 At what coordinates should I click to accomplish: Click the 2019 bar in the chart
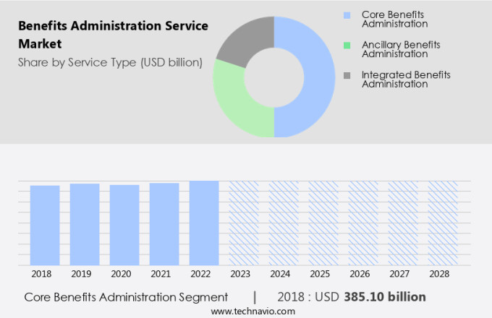[85, 224]
